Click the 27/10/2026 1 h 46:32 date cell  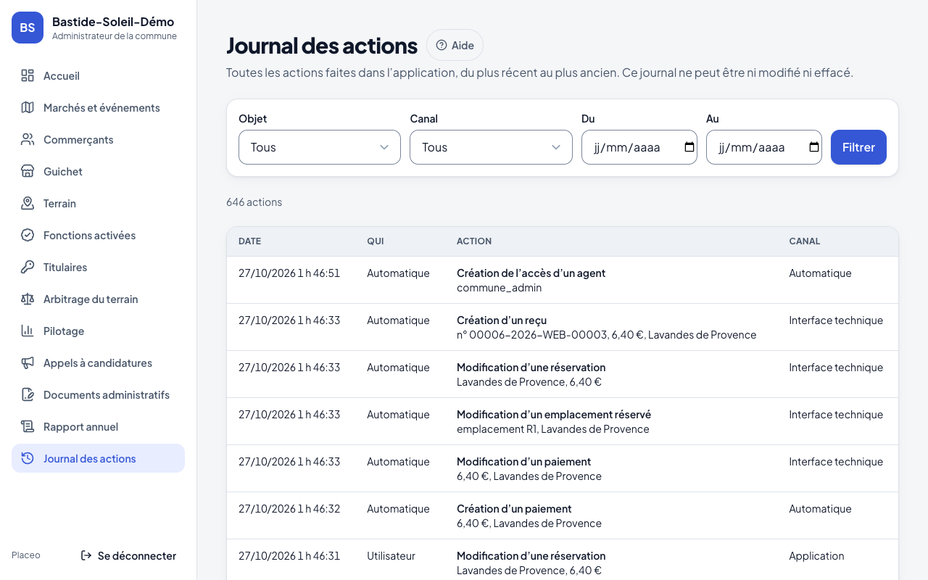[289, 509]
